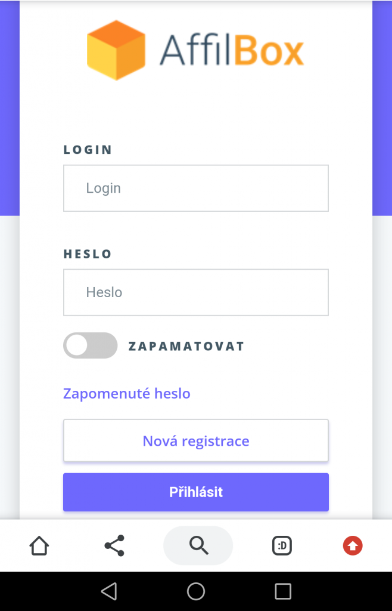392x611 pixels.
Task: Tap the Android back triangle
Action: coord(109,591)
